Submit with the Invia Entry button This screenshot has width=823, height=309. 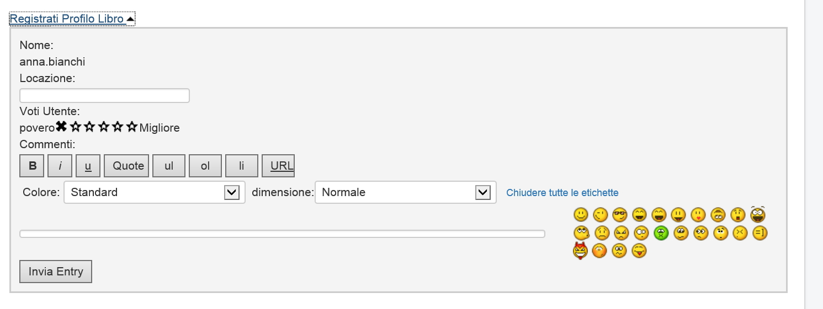tap(56, 272)
